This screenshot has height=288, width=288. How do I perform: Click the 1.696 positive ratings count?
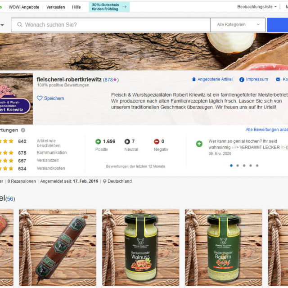pos(109,141)
